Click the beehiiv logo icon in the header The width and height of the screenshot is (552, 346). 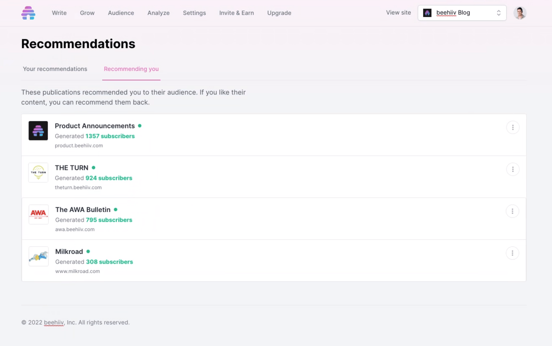28,13
